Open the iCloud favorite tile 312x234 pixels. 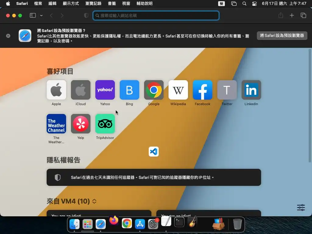[80, 90]
